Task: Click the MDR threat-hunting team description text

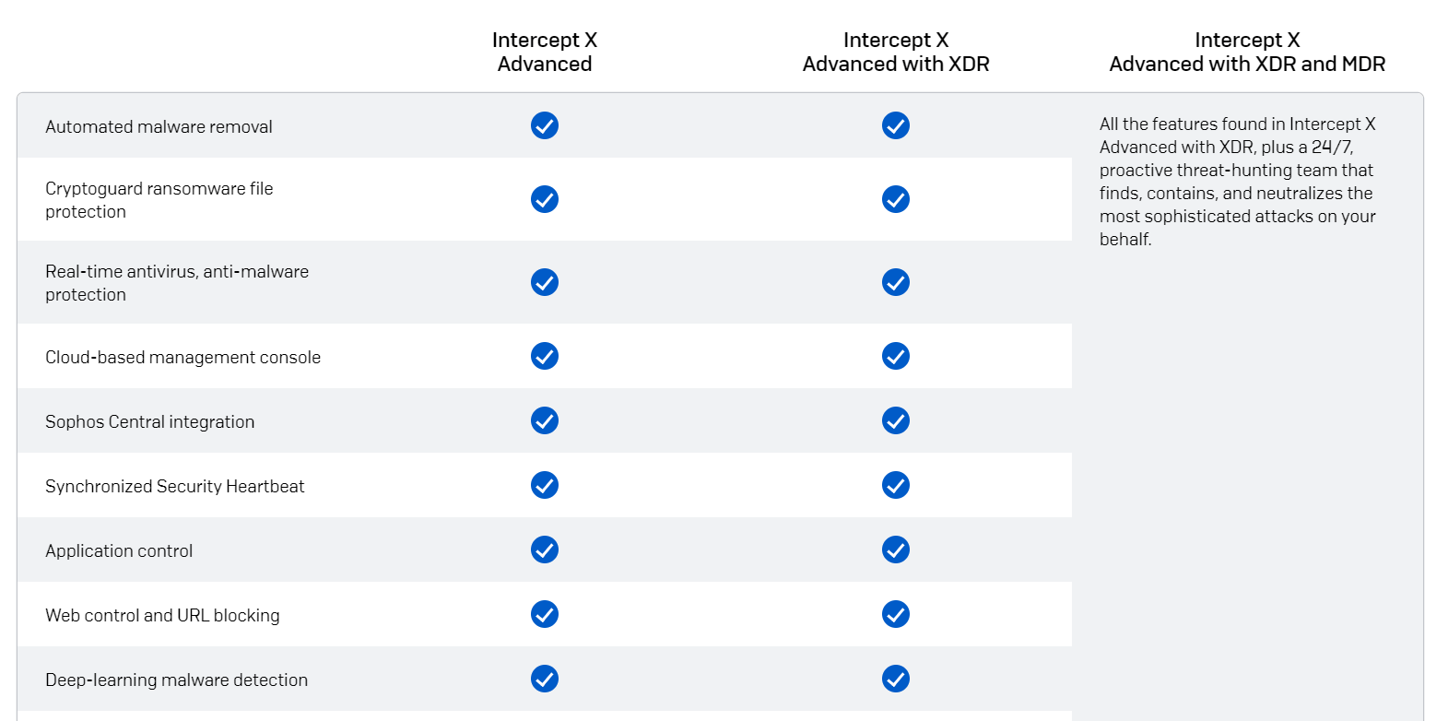Action: click(1238, 182)
